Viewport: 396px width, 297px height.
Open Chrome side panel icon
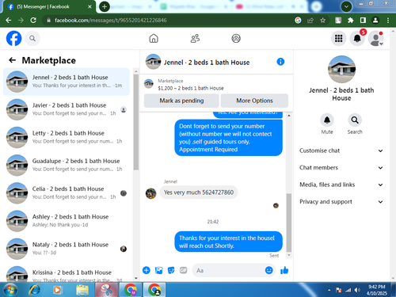pos(363,21)
